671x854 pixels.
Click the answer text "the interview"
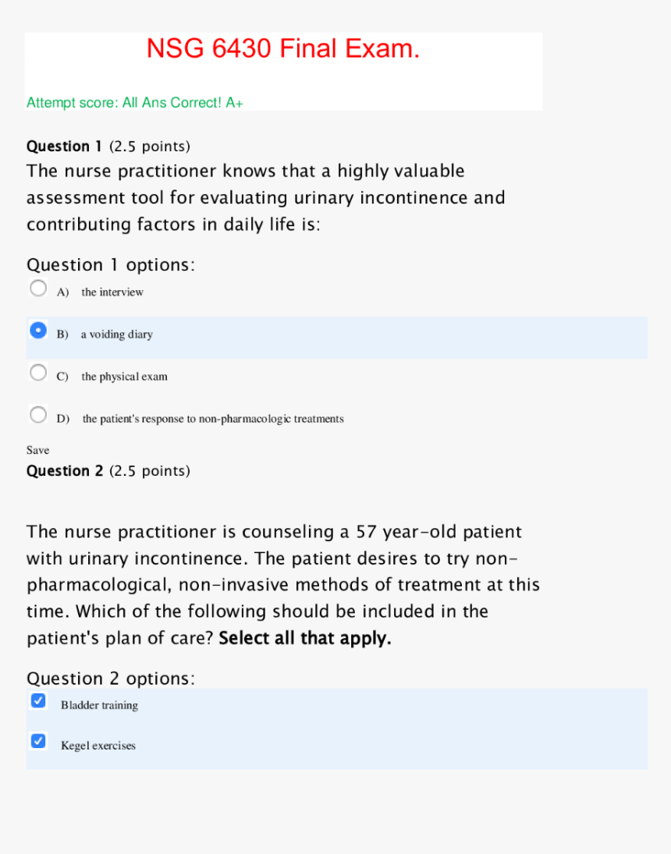coord(112,292)
